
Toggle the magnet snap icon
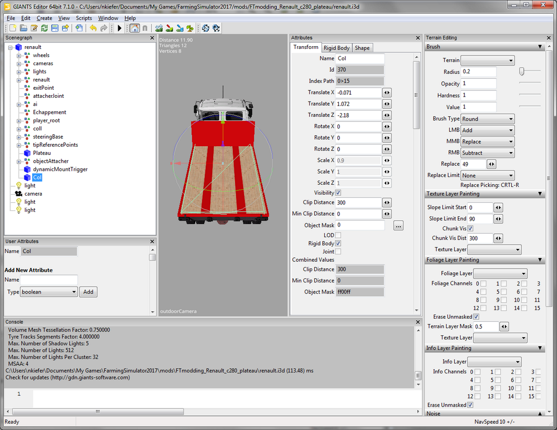click(145, 28)
